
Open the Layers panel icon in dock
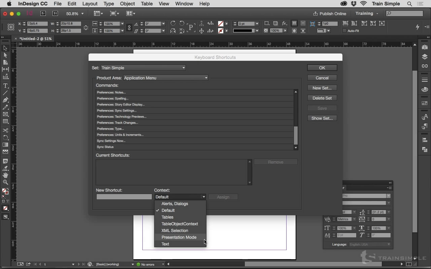pyautogui.click(x=425, y=56)
